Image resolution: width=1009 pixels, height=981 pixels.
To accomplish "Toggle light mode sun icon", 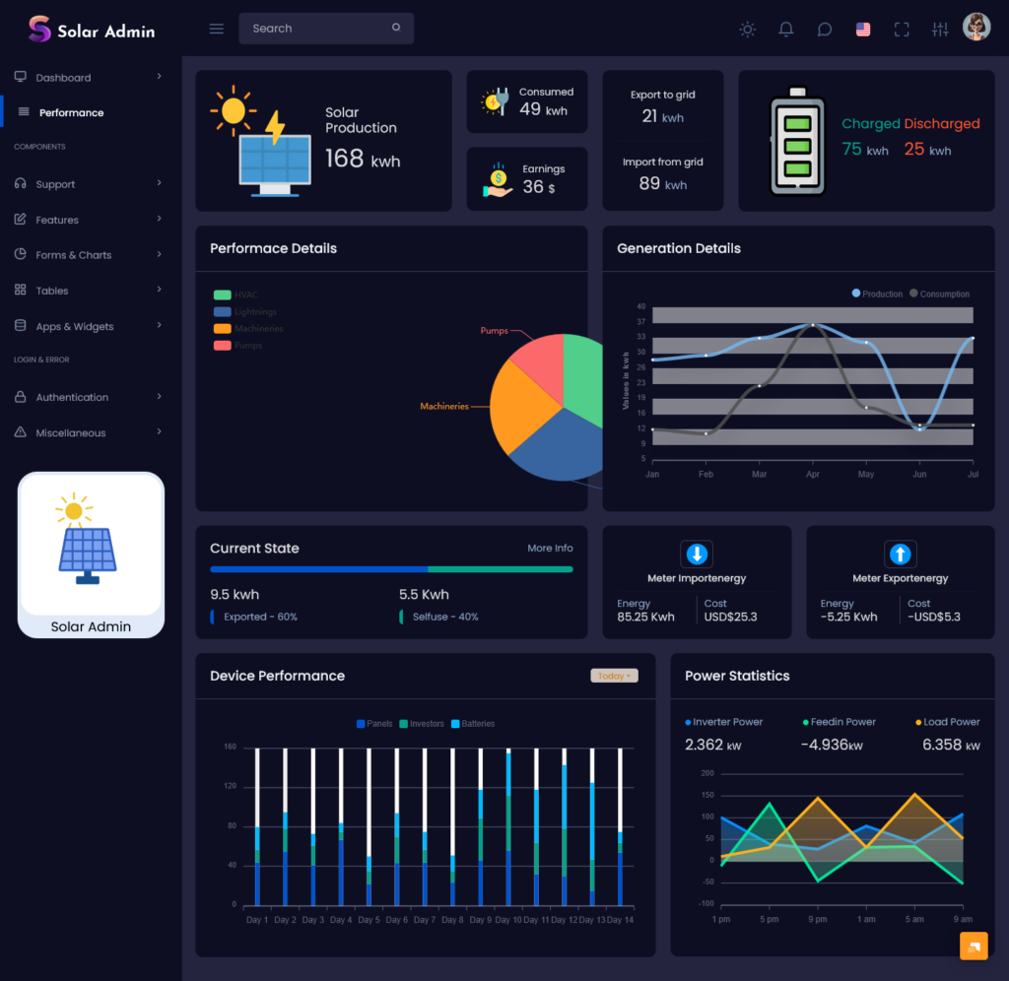I will click(748, 30).
